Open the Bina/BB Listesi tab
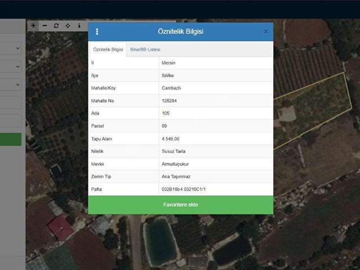The height and width of the screenshot is (270, 360). pyautogui.click(x=145, y=49)
